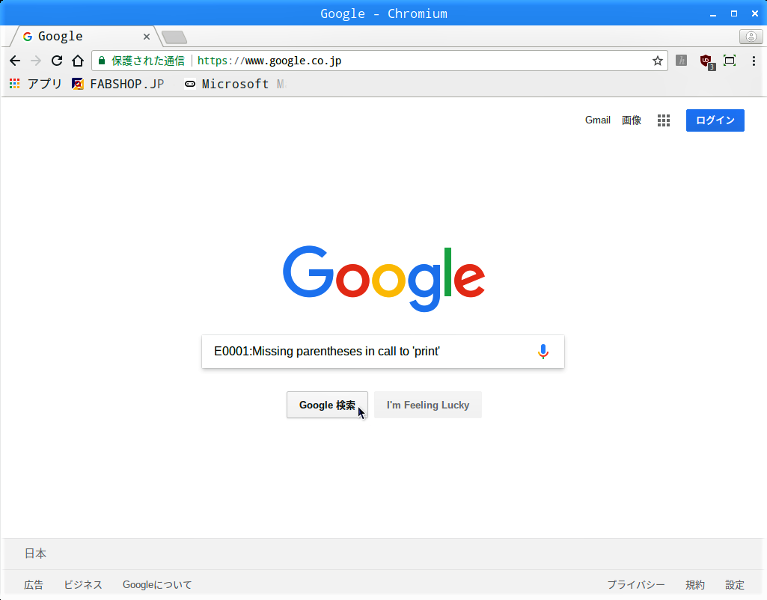
Task: Open the Google apps grid icon
Action: [x=663, y=120]
